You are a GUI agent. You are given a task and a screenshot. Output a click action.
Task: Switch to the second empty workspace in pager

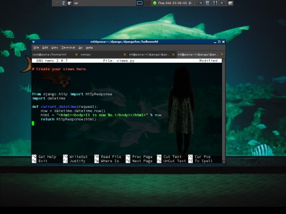click(x=147, y=3)
